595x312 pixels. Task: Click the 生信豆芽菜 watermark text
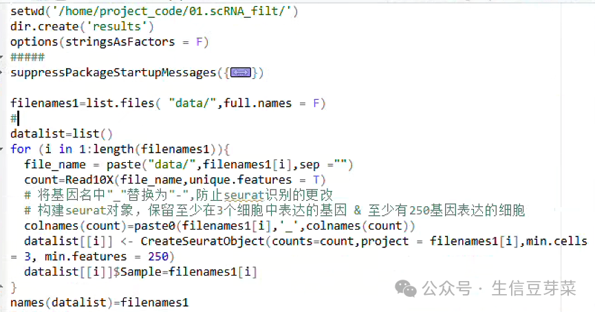(x=534, y=289)
